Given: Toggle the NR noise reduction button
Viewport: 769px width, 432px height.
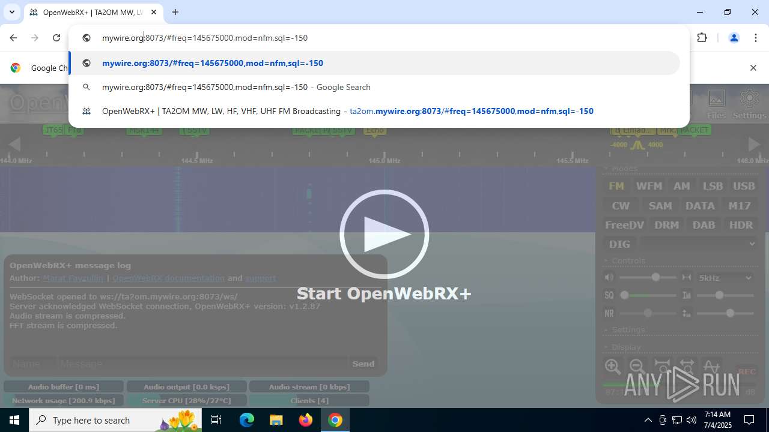Looking at the screenshot, I should point(609,313).
